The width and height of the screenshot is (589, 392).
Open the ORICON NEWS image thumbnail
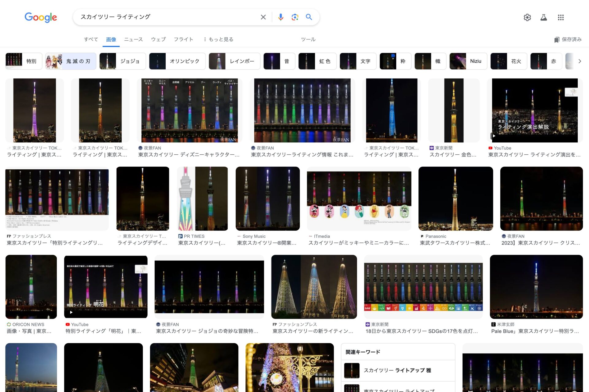click(x=31, y=287)
